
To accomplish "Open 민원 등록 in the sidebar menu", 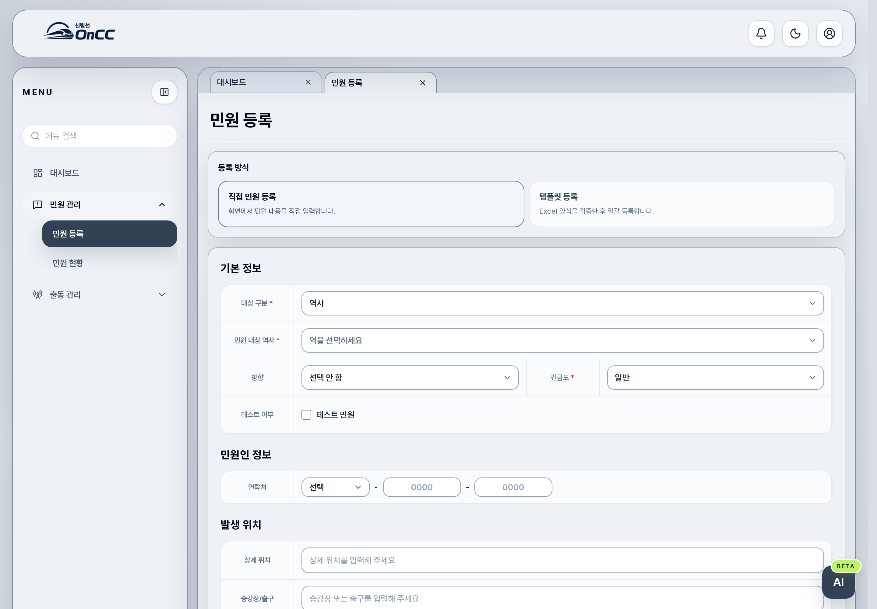I will 109,234.
